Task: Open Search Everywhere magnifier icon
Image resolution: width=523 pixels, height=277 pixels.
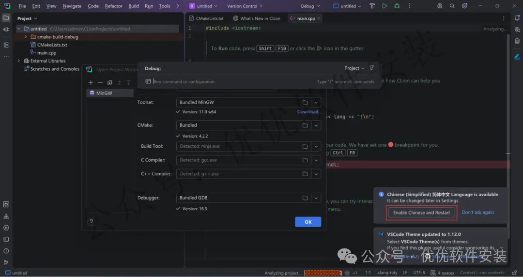Action: pyautogui.click(x=452, y=6)
